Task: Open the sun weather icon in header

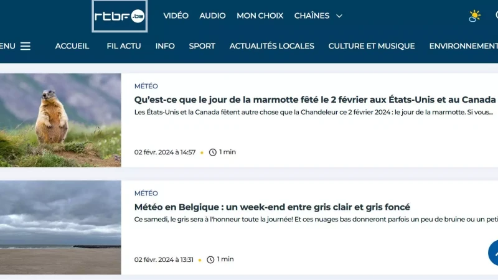Action: pos(475,16)
